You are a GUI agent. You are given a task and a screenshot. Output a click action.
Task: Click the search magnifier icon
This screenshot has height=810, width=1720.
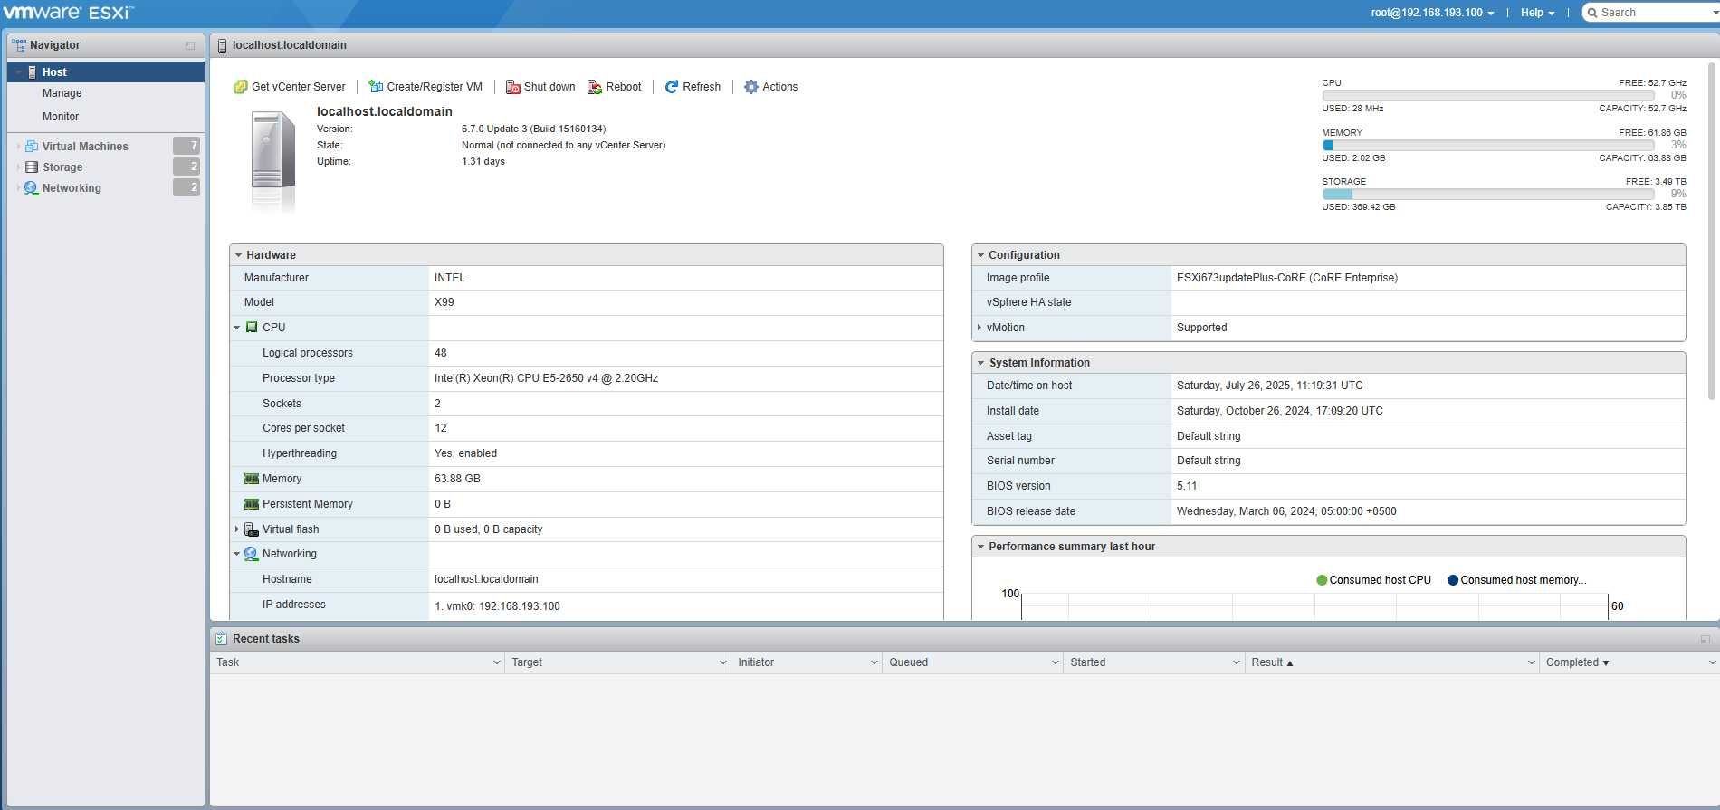(x=1592, y=13)
